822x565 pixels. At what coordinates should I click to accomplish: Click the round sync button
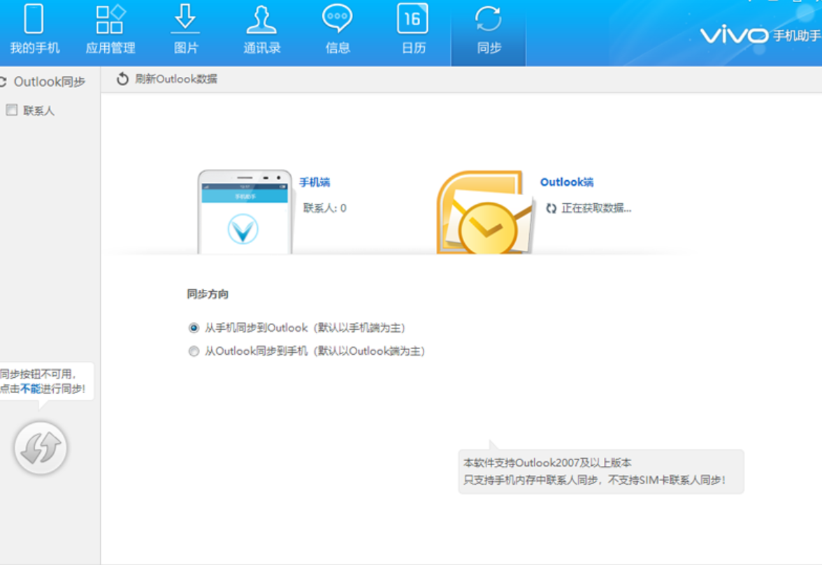tap(41, 448)
